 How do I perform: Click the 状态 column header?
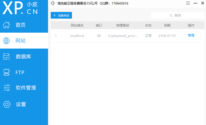pyautogui.click(x=148, y=25)
